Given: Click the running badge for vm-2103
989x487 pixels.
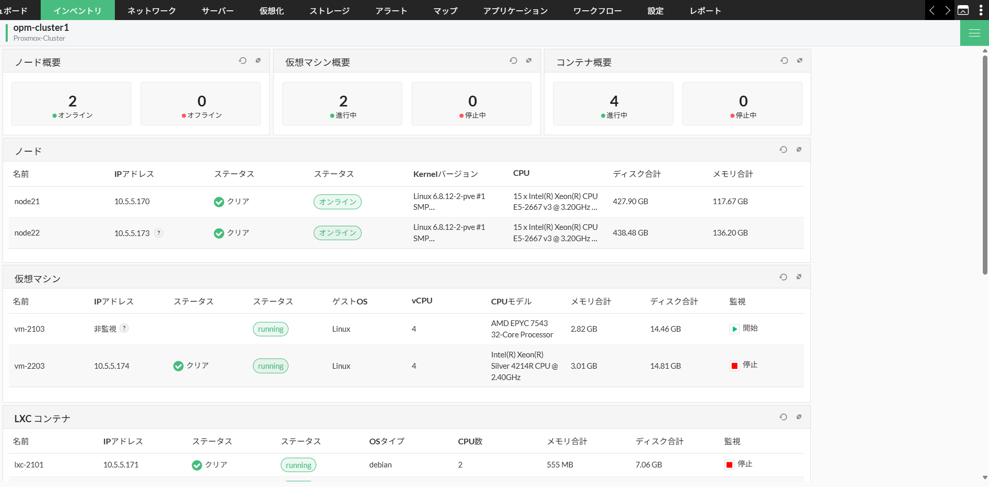Looking at the screenshot, I should click(x=270, y=329).
